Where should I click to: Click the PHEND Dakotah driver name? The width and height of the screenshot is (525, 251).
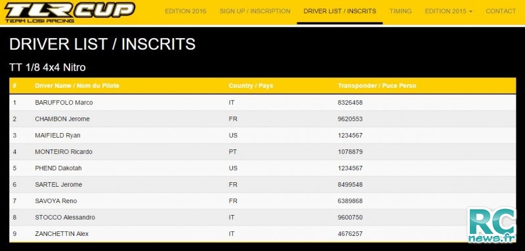pyautogui.click(x=58, y=168)
